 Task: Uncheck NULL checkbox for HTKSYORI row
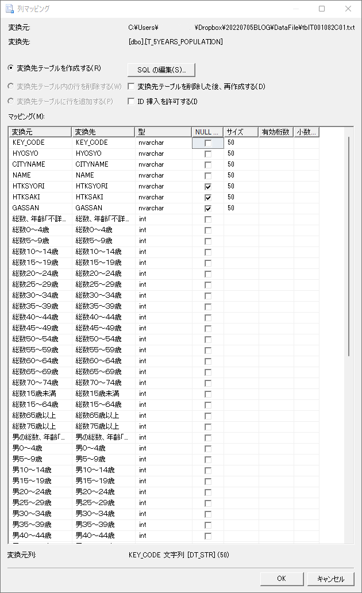(207, 187)
